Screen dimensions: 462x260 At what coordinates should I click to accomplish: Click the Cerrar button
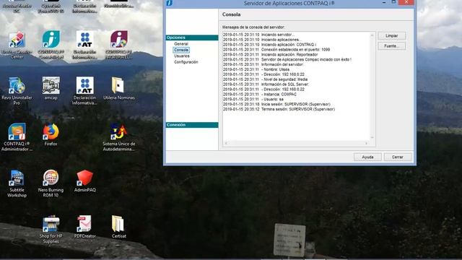click(x=398, y=157)
